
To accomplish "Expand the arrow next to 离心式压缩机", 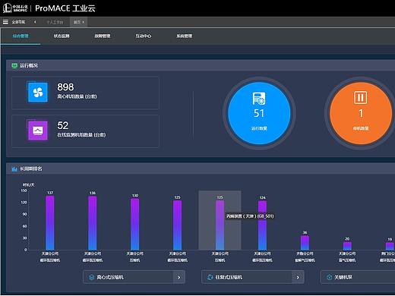I will click(x=179, y=277).
